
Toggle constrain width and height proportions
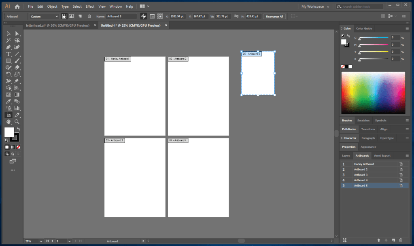[236, 16]
